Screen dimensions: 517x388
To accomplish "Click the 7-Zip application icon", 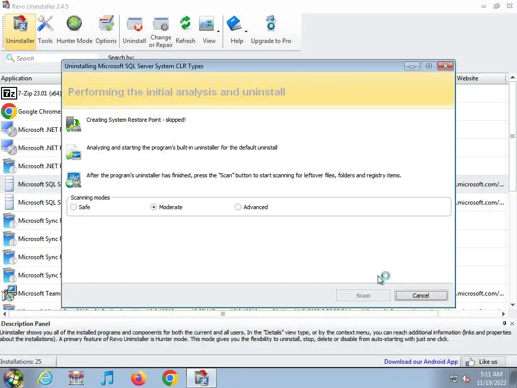I will click(9, 93).
